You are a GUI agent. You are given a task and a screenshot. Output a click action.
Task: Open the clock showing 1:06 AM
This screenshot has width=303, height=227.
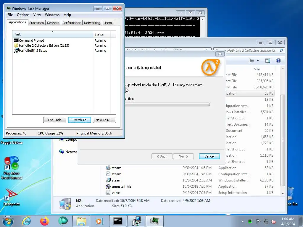pyautogui.click(x=288, y=221)
